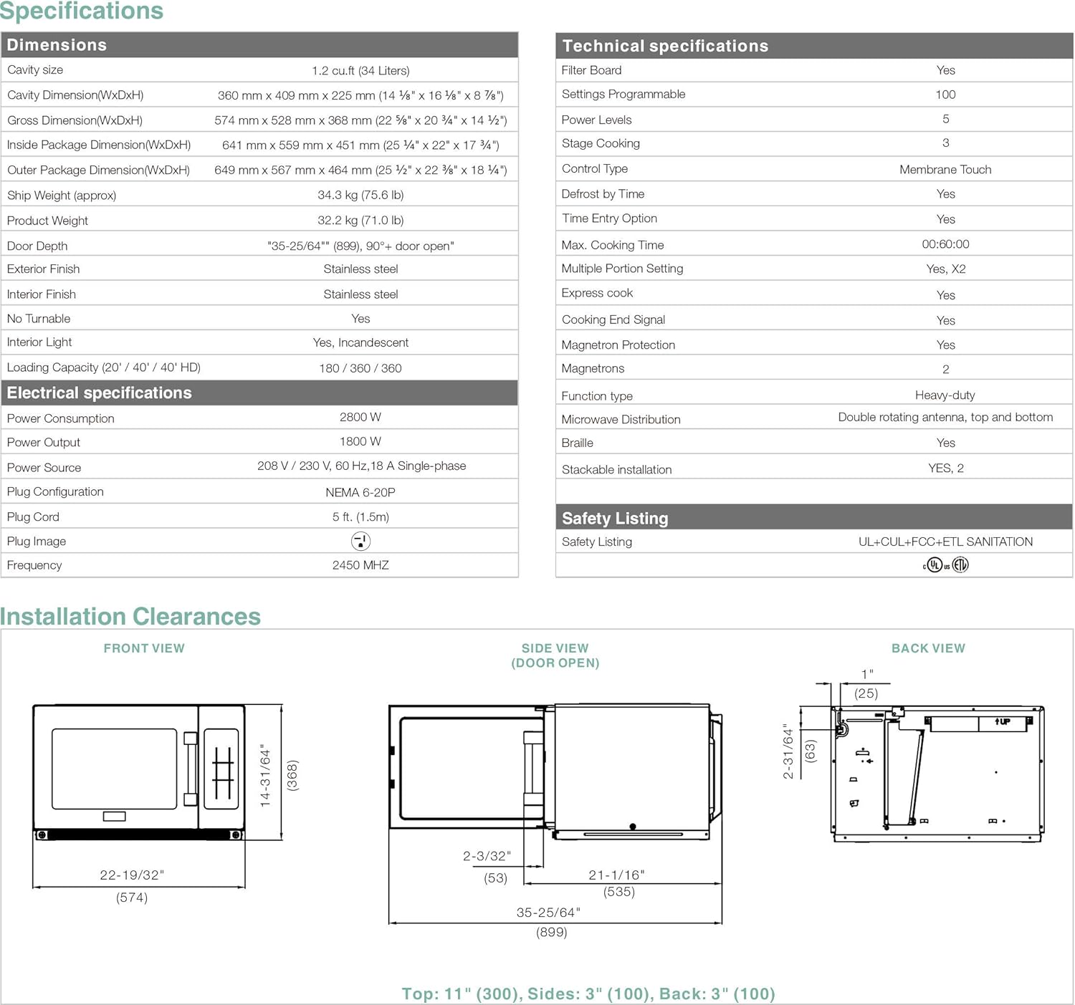The image size is (1075, 1005).
Task: Click the Dimensions section header
Action: click(57, 45)
